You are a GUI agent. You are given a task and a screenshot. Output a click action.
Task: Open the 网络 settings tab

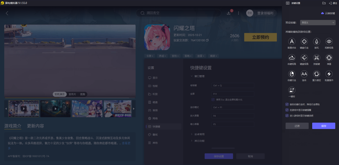(x=163, y=118)
